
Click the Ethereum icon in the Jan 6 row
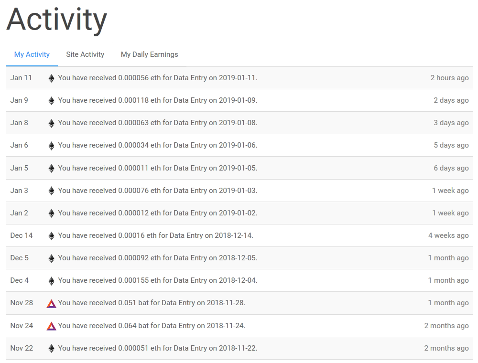click(x=52, y=146)
